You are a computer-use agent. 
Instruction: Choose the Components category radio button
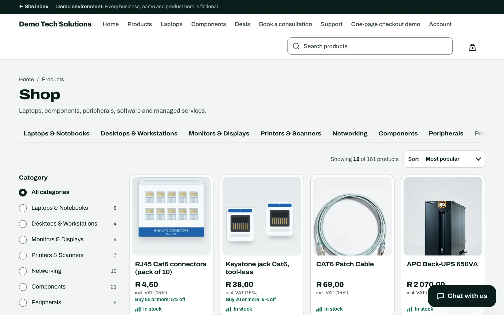coord(23,287)
